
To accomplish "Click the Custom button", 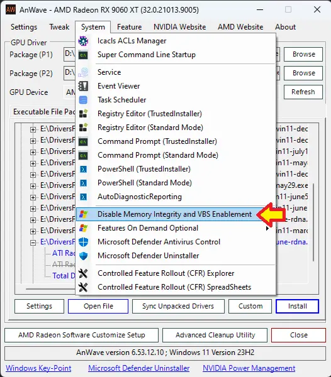I will pyautogui.click(x=250, y=306).
